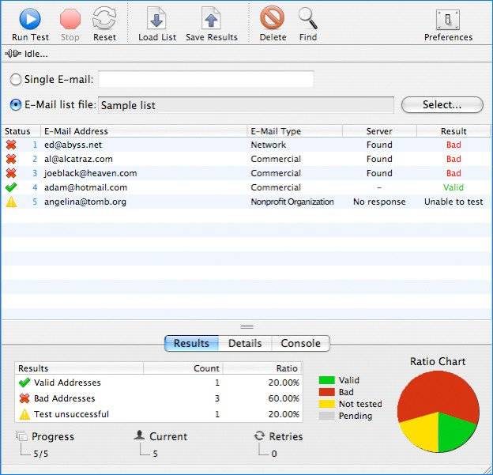This screenshot has height=475, width=493.
Task: Click the Run Test play icon
Action: [30, 18]
